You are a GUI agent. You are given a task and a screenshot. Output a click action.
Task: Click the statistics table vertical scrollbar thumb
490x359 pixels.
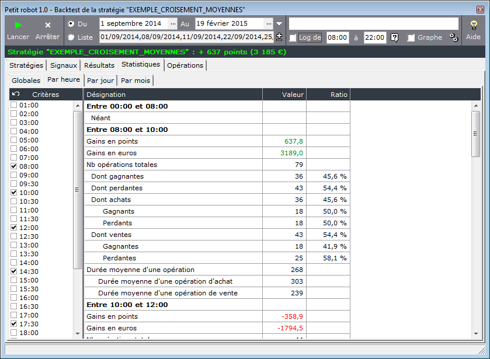coord(475,134)
